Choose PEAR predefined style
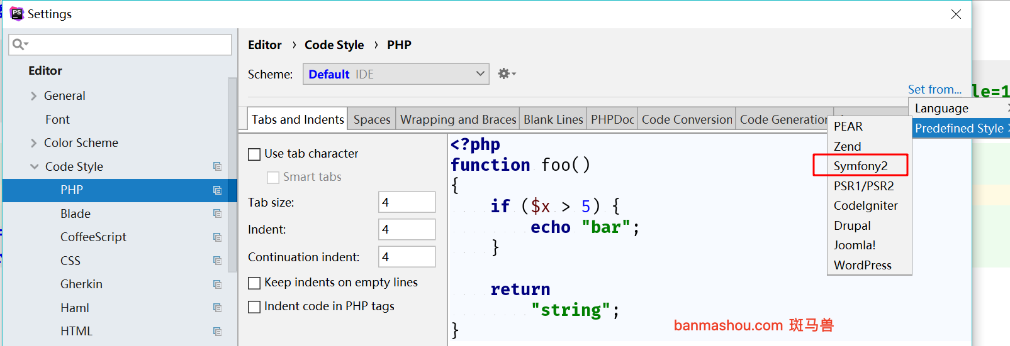Image resolution: width=1010 pixels, height=346 pixels. (869, 126)
